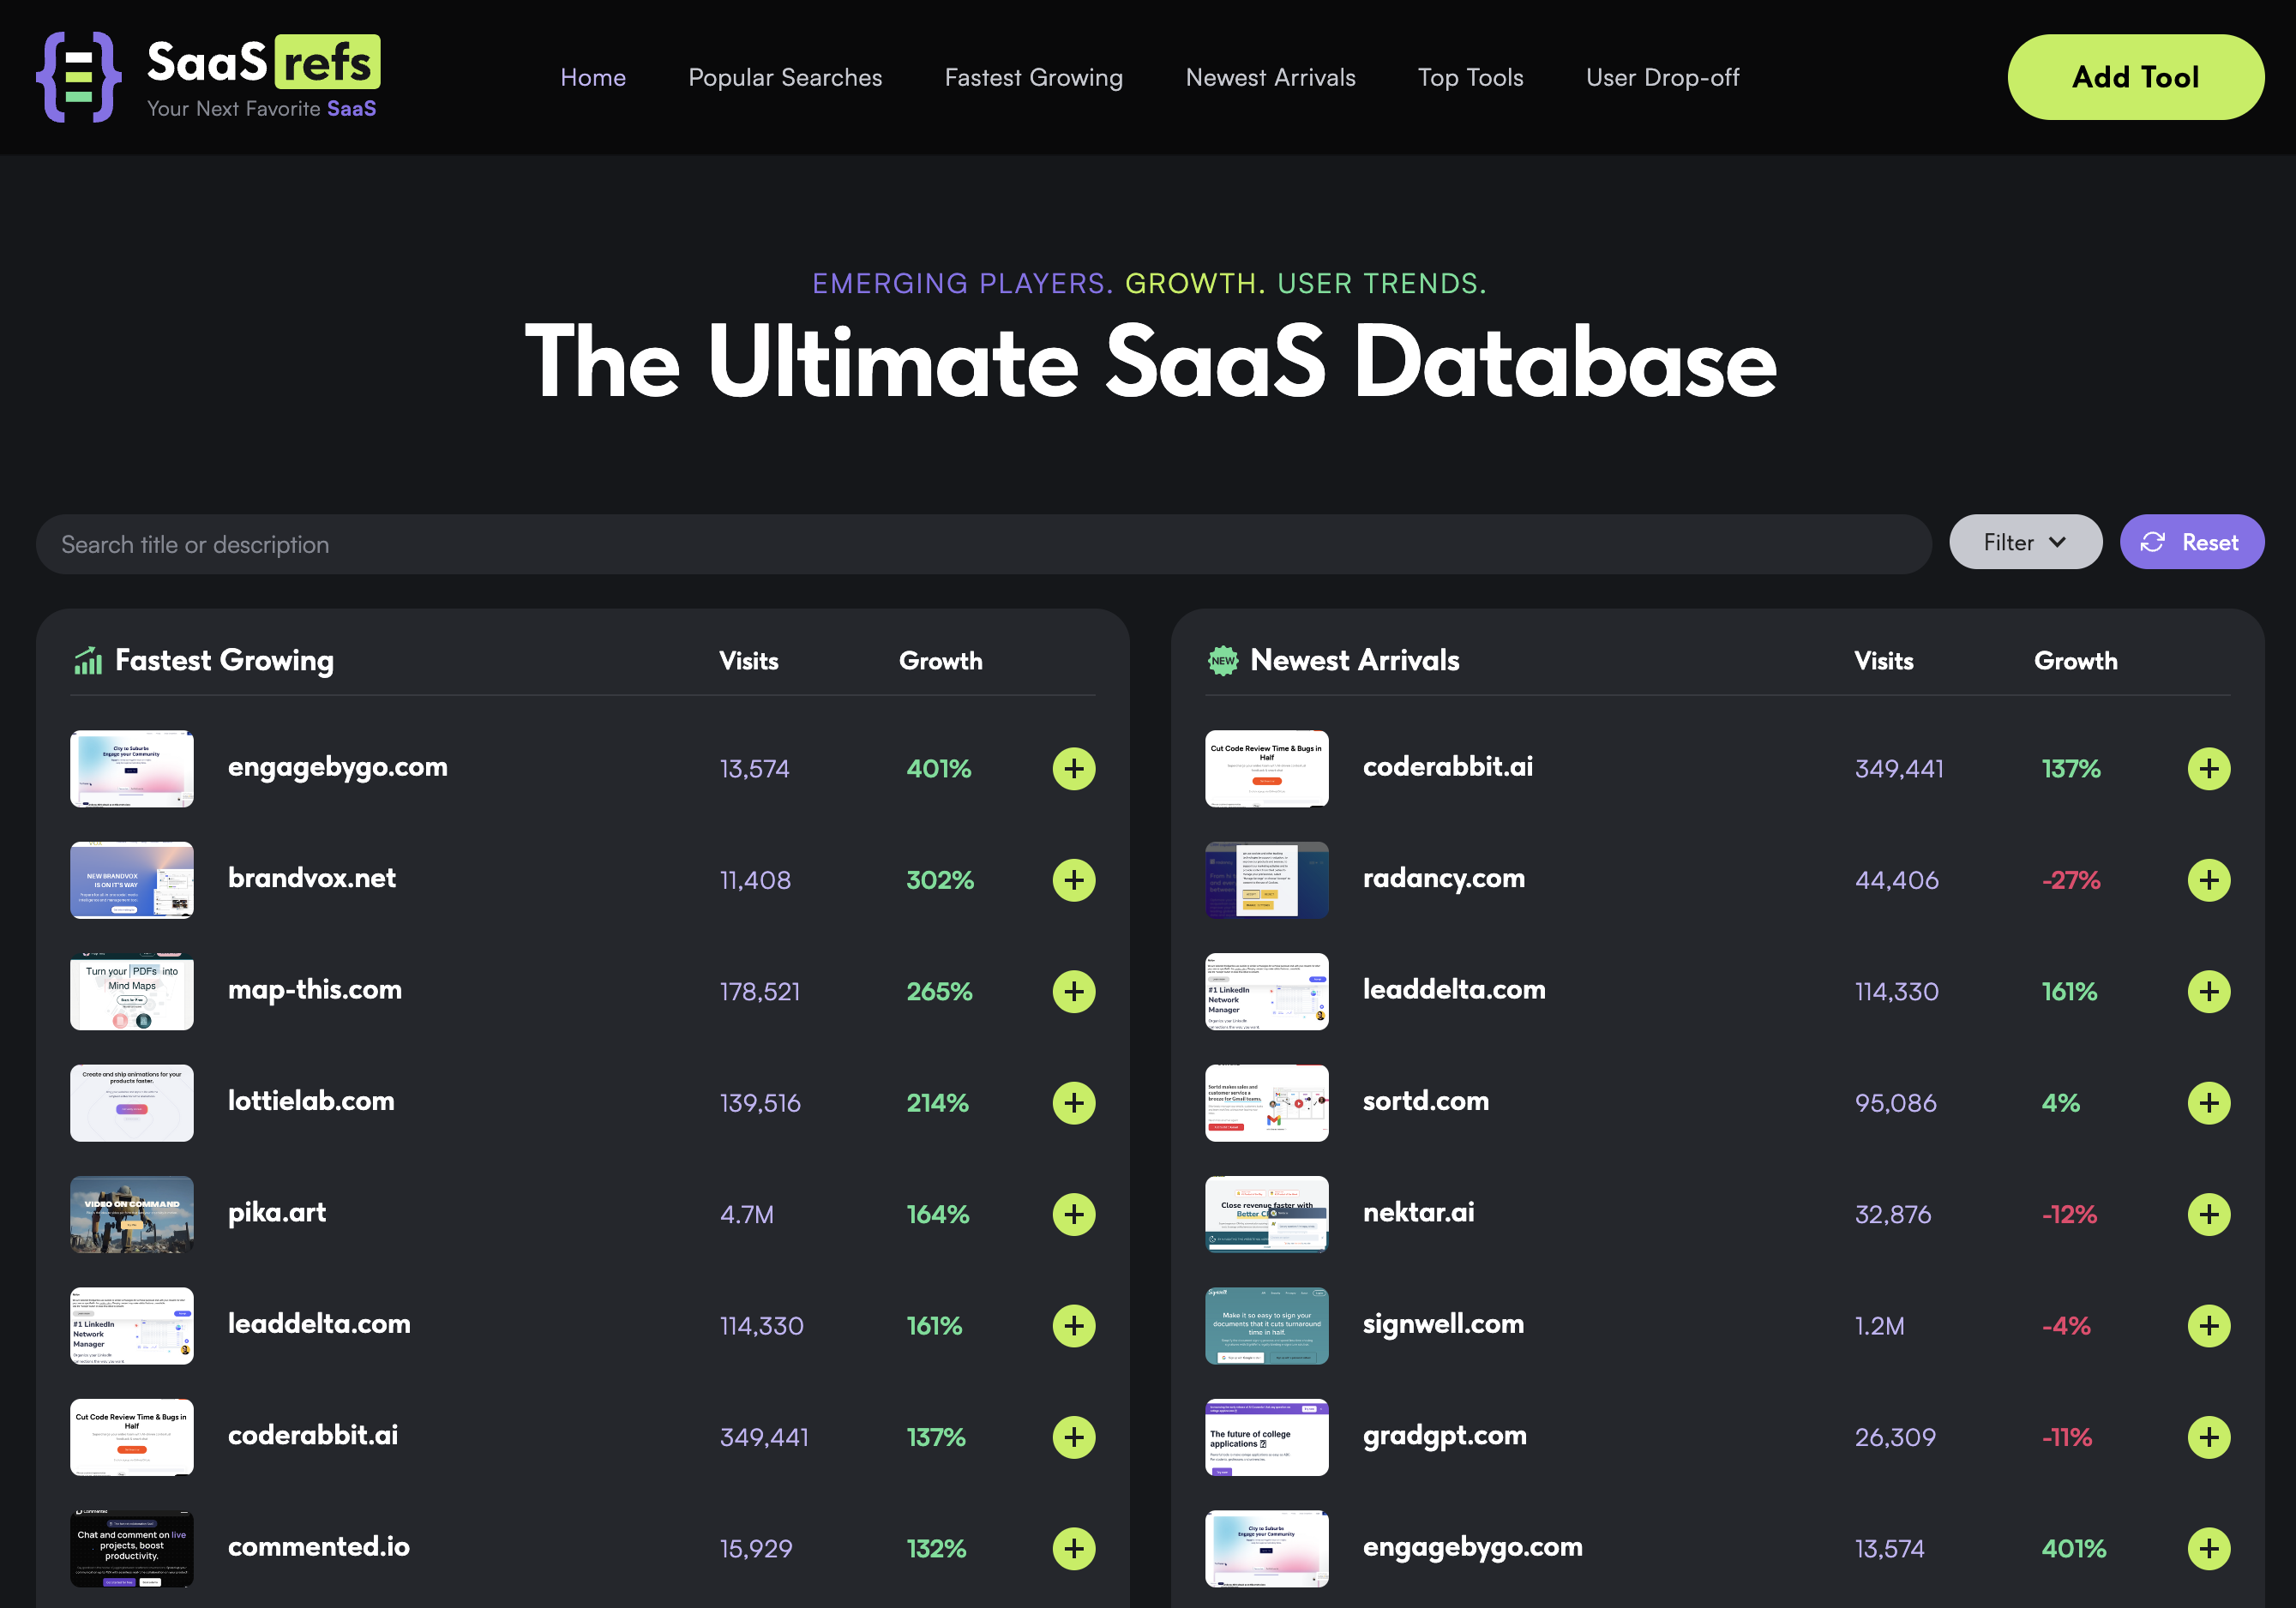Click the Fastest Growing panel heading

pyautogui.click(x=225, y=660)
